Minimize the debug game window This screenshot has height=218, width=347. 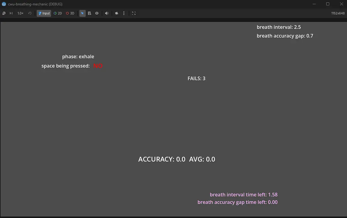(314, 4)
